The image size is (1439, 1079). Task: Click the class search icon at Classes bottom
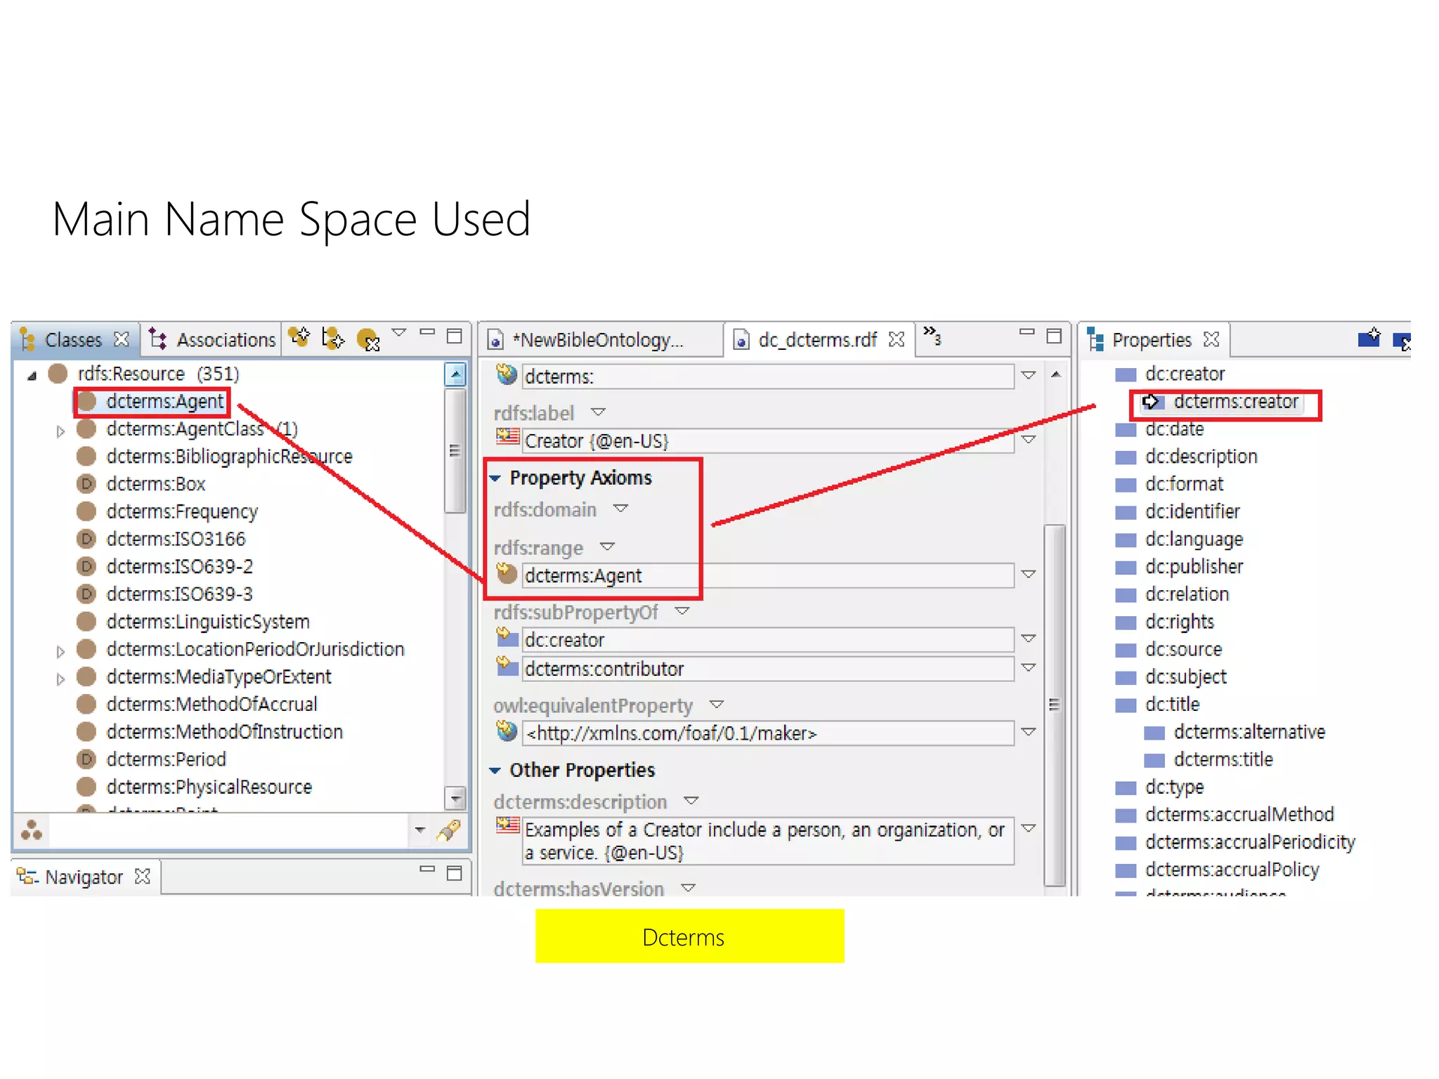coord(32,830)
